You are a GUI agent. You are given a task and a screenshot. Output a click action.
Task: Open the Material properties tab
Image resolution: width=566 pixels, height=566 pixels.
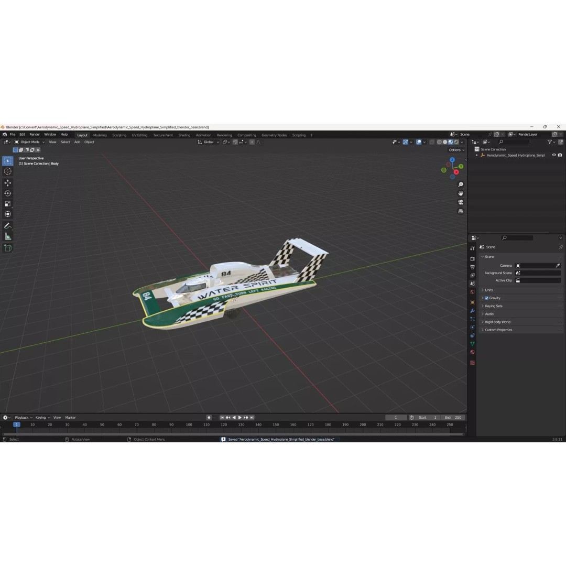[472, 352]
